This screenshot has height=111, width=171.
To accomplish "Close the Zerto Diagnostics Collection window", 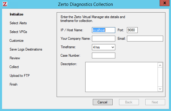I will pyautogui.click(x=165, y=3).
